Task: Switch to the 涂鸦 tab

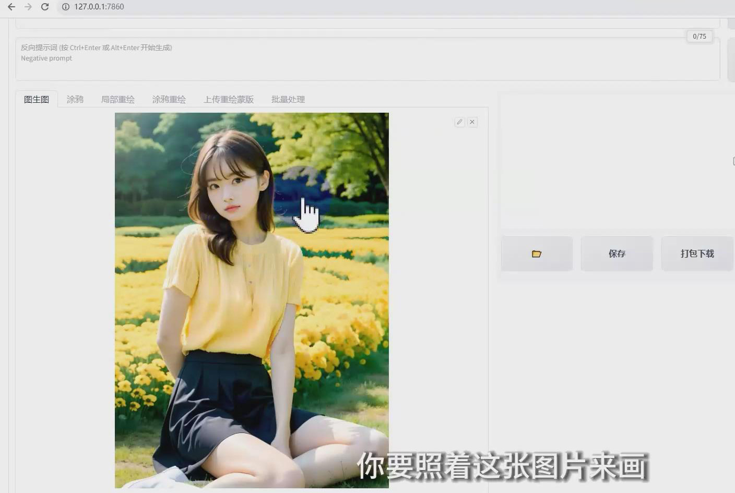Action: [75, 99]
